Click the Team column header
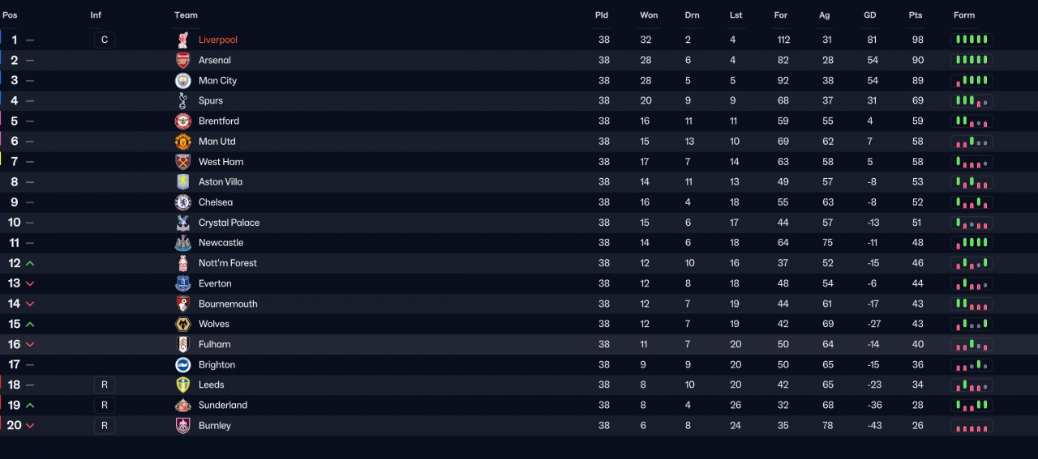Image resolution: width=1038 pixels, height=459 pixels. (186, 15)
